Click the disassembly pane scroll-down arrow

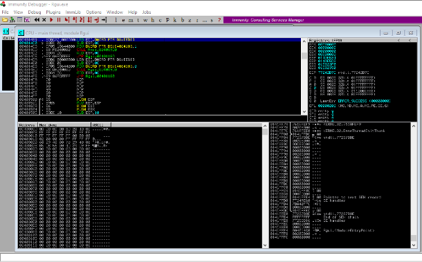304,111
